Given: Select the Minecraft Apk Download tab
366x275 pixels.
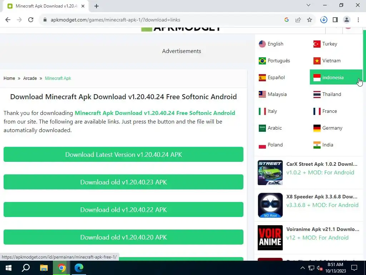Looking at the screenshot, I should 46,6.
